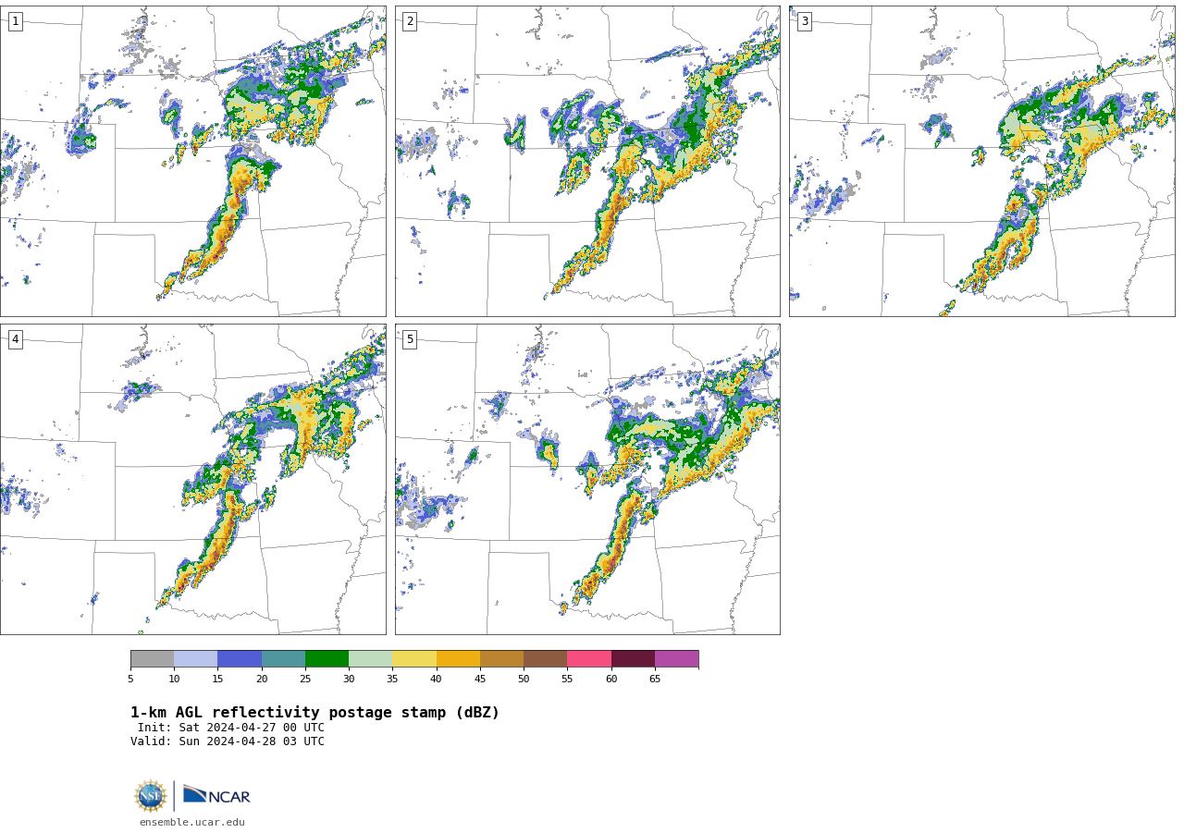Click the purple 65+ dBZ swatch

pyautogui.click(x=676, y=658)
